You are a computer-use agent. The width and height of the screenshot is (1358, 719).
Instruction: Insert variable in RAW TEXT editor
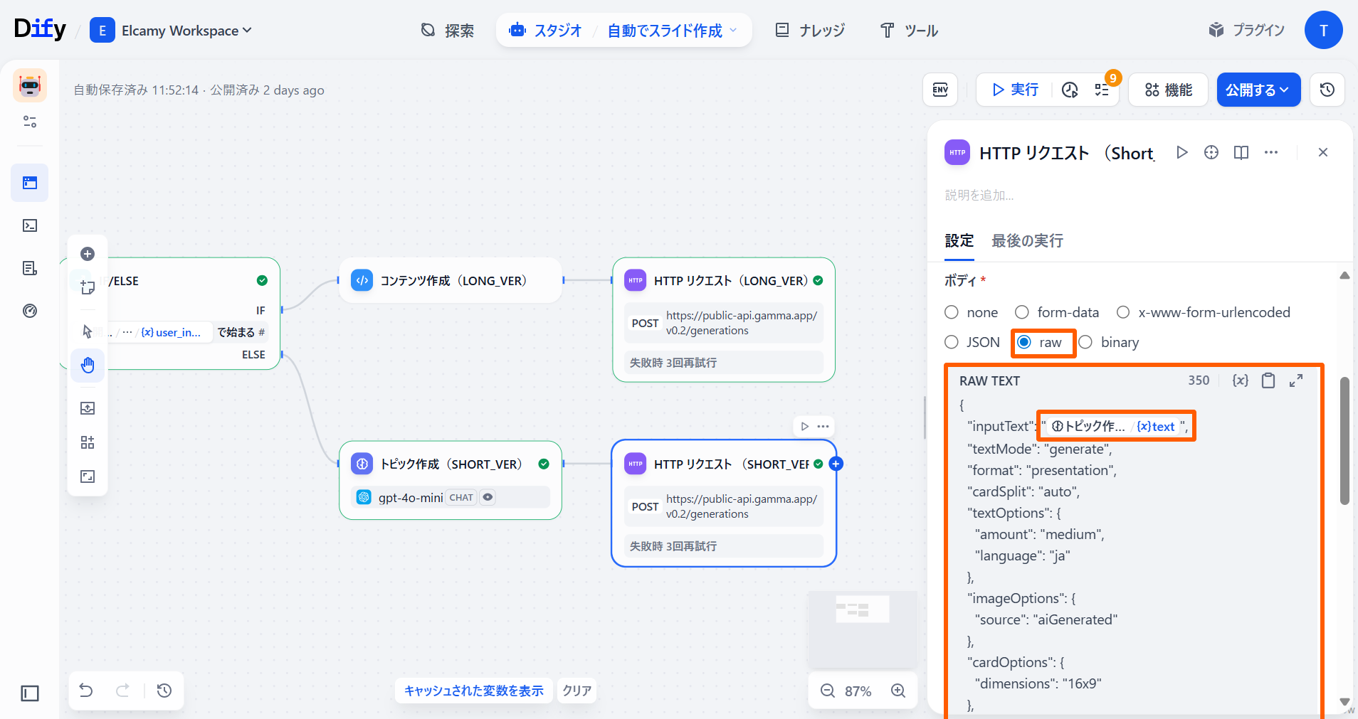pyautogui.click(x=1240, y=380)
